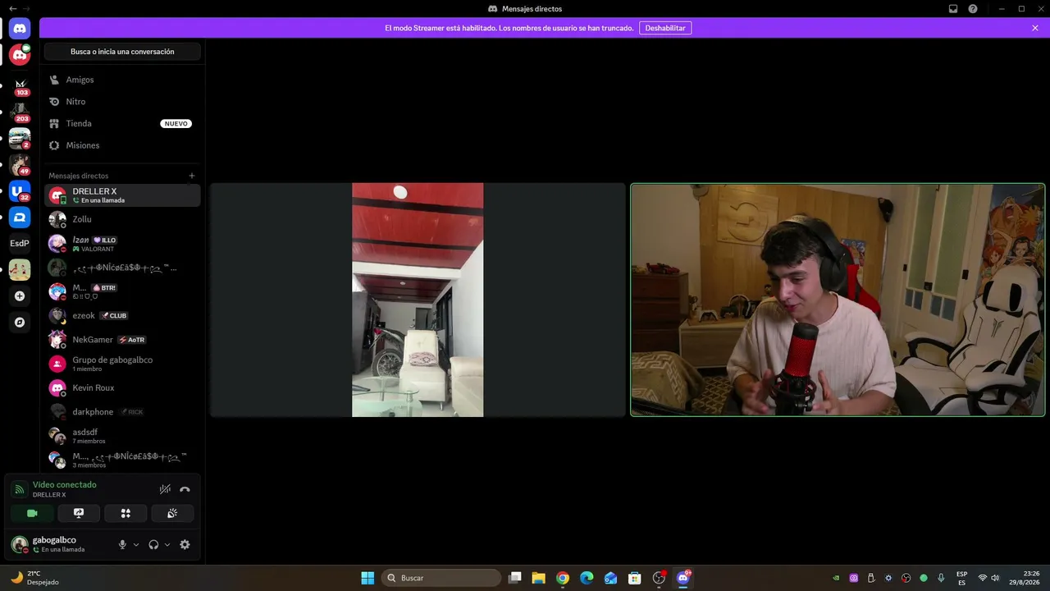1050x591 pixels.
Task: Open DM with Kevin Roux
Action: tap(122, 387)
